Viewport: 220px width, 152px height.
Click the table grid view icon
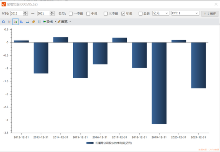pyautogui.click(x=40, y=22)
